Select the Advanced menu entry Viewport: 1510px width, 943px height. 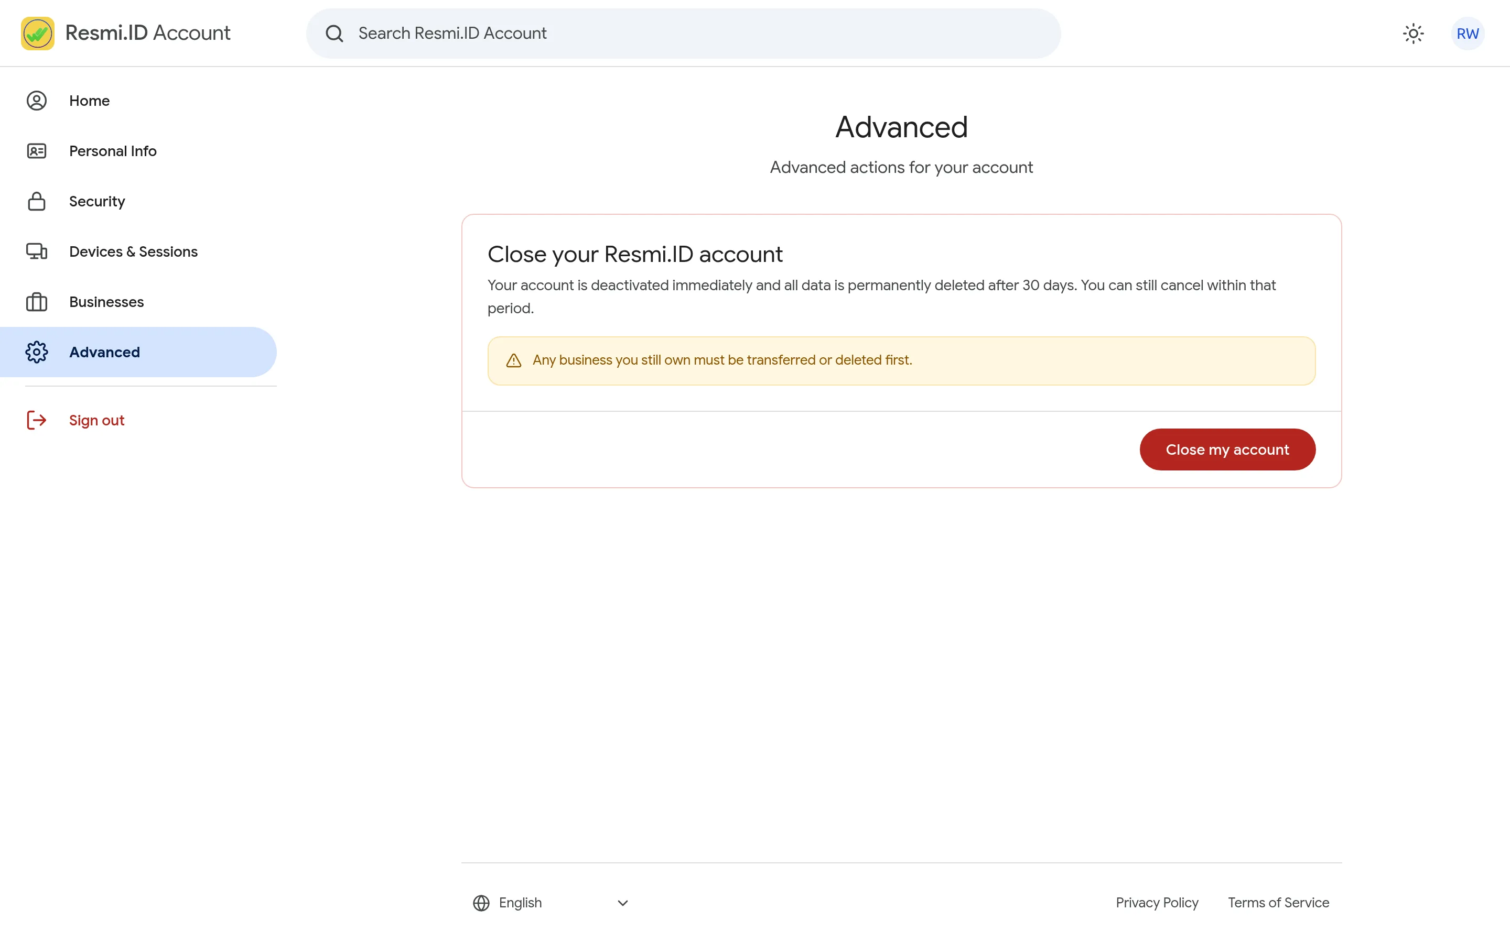click(138, 353)
